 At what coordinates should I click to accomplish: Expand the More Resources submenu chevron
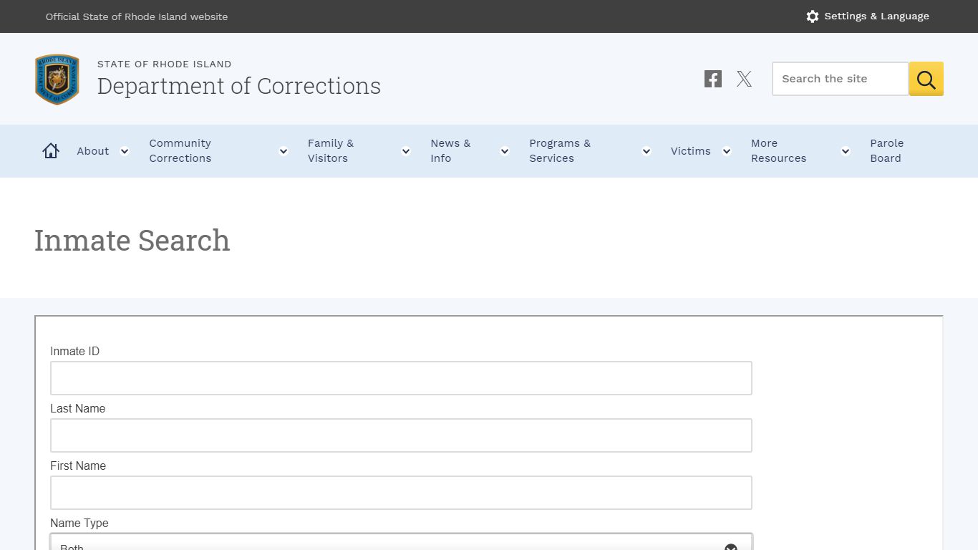pyautogui.click(x=846, y=151)
